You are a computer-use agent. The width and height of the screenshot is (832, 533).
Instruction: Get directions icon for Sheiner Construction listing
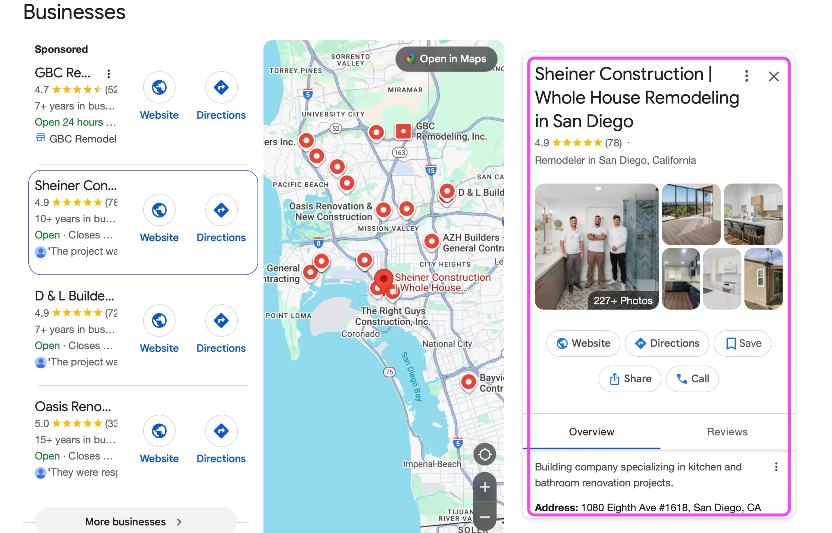click(x=221, y=210)
